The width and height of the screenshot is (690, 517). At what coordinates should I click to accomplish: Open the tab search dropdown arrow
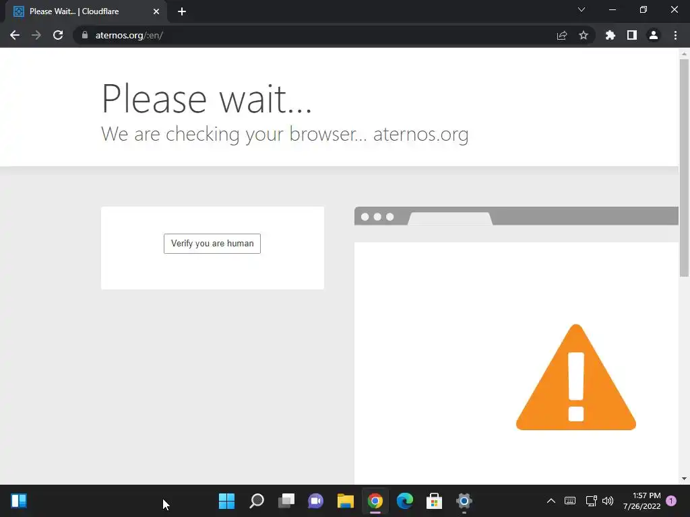coord(582,9)
